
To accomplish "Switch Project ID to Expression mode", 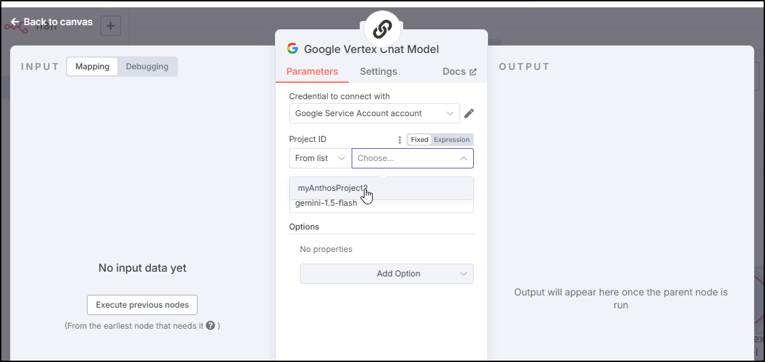I will 452,139.
